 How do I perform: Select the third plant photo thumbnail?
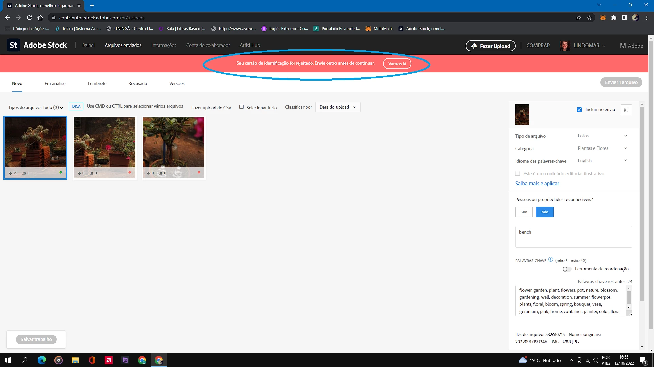point(173,143)
